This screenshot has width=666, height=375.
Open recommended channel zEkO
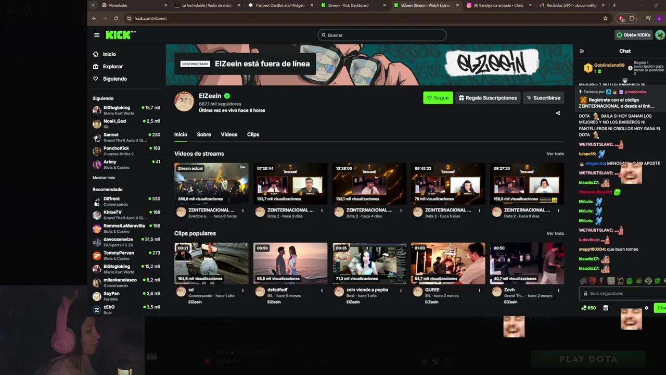126,310
